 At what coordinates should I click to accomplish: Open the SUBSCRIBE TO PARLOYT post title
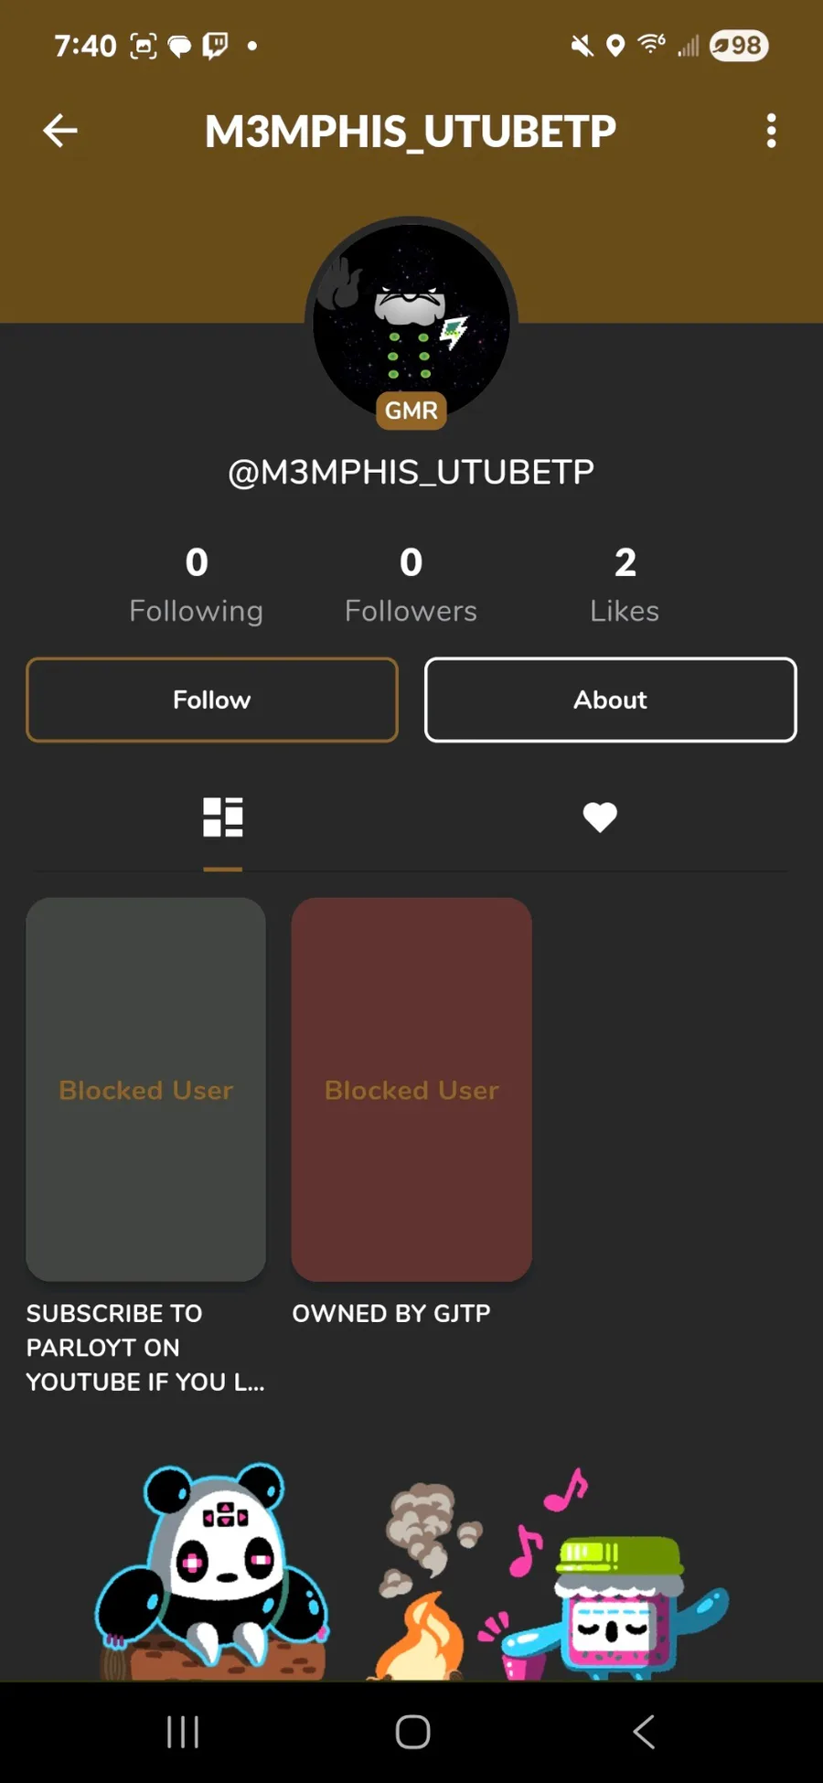click(145, 1348)
